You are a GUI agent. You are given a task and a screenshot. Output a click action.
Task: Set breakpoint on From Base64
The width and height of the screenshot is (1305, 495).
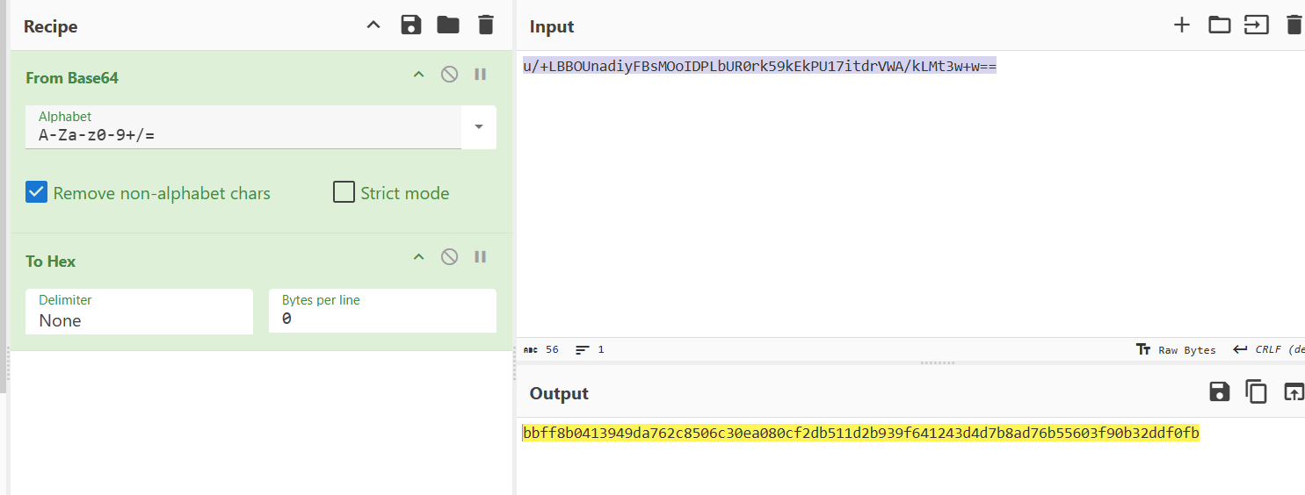pos(480,75)
